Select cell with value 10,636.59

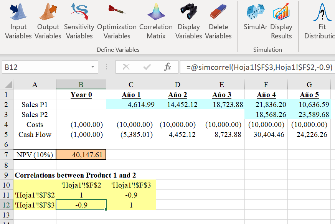point(309,104)
